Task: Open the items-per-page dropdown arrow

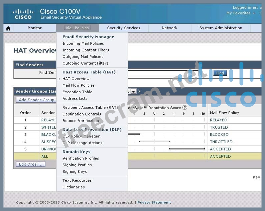Action: tap(133, 91)
